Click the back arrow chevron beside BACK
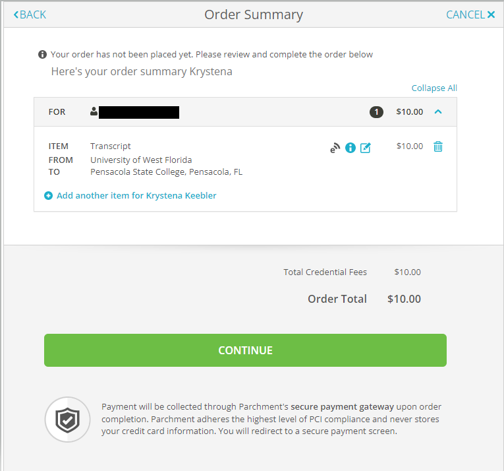Screen dimensions: 504x471 [16, 15]
